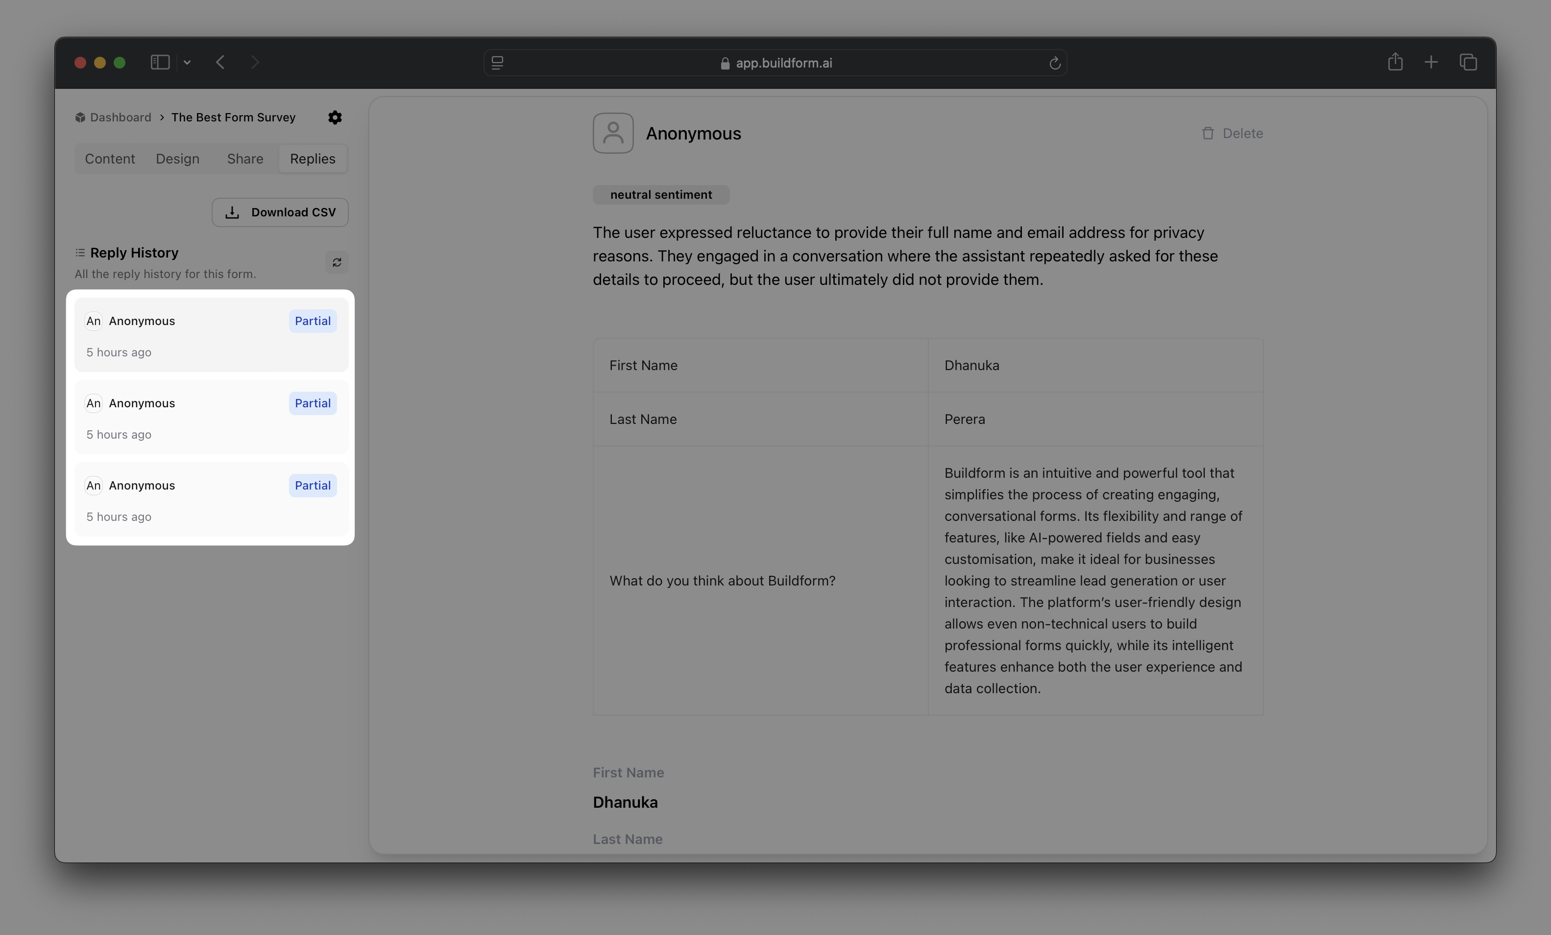Click the bold Dhanuka answer below table
This screenshot has width=1551, height=935.
625,803
